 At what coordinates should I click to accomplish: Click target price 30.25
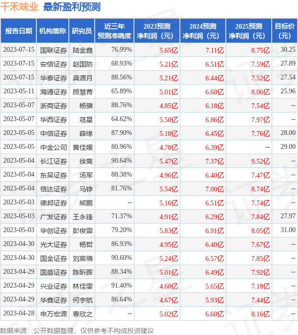[288, 50]
